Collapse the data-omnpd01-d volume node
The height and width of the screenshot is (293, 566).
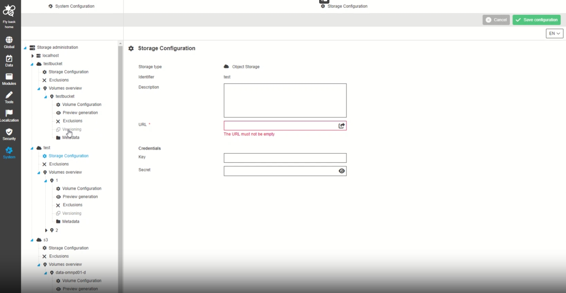pyautogui.click(x=46, y=273)
